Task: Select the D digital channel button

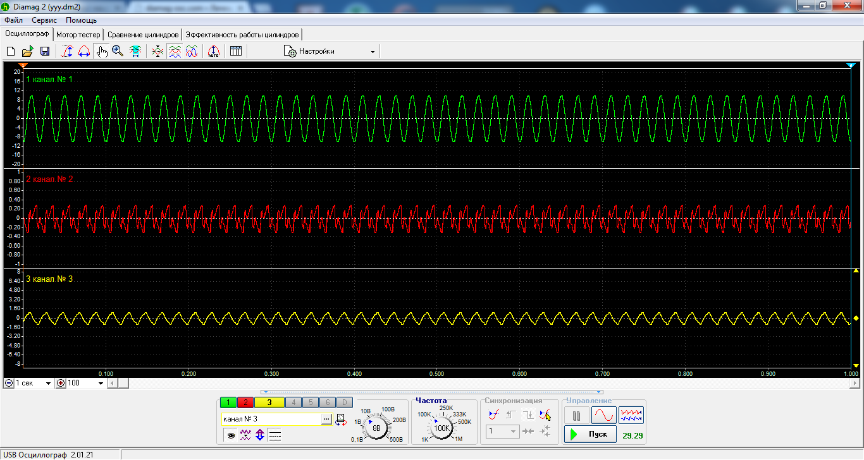Action: (344, 402)
